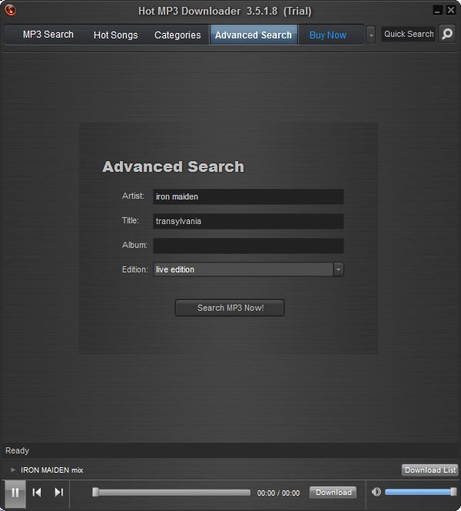Viewport: 461px width, 511px height.
Task: Open the Buy Now link tab
Action: pos(327,35)
